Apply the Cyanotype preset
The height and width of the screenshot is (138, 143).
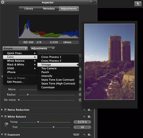pyautogui.click(x=58, y=87)
